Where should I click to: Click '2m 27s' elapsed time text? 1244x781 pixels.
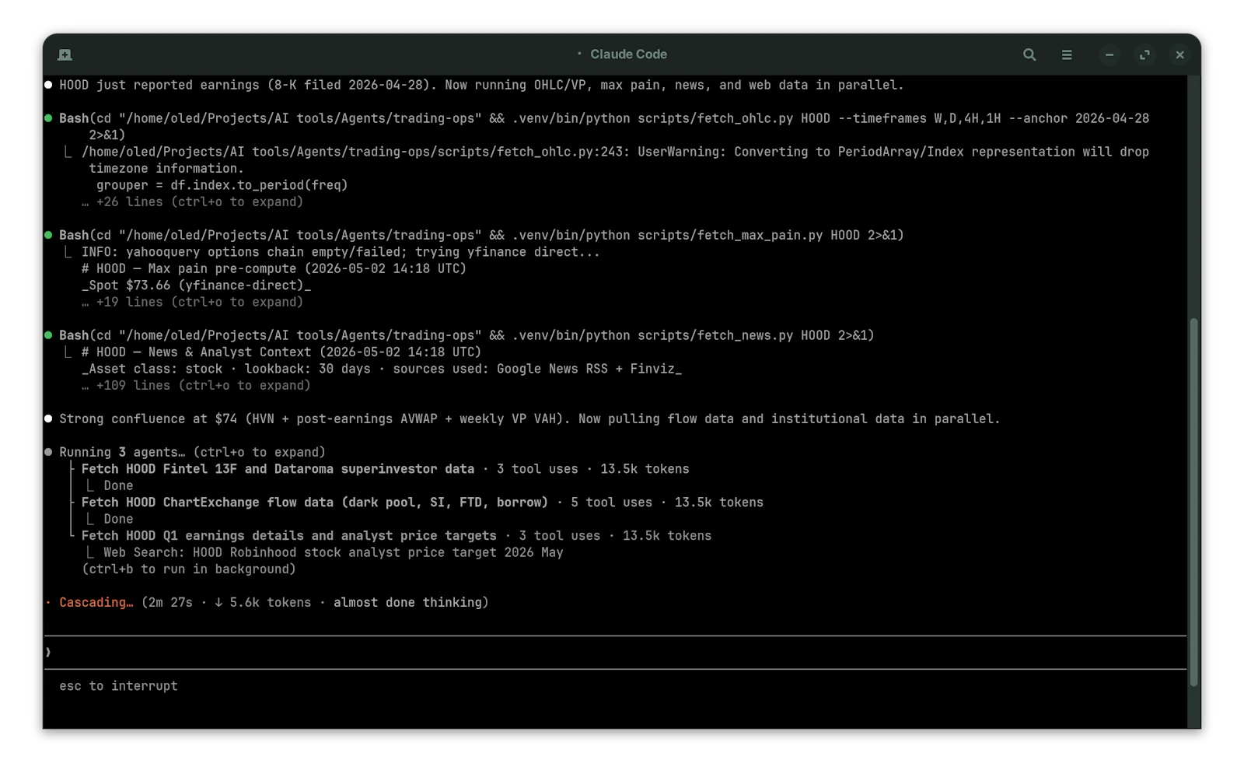tap(170, 602)
